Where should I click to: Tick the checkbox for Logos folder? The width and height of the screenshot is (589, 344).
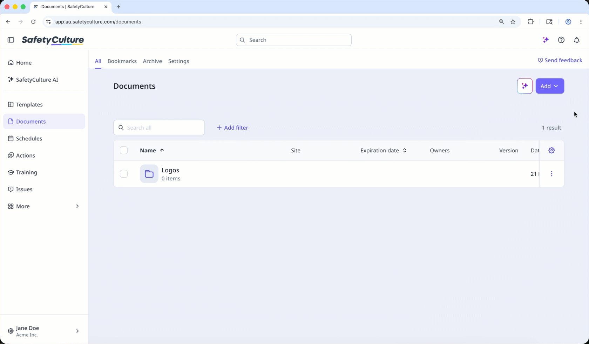tap(124, 174)
